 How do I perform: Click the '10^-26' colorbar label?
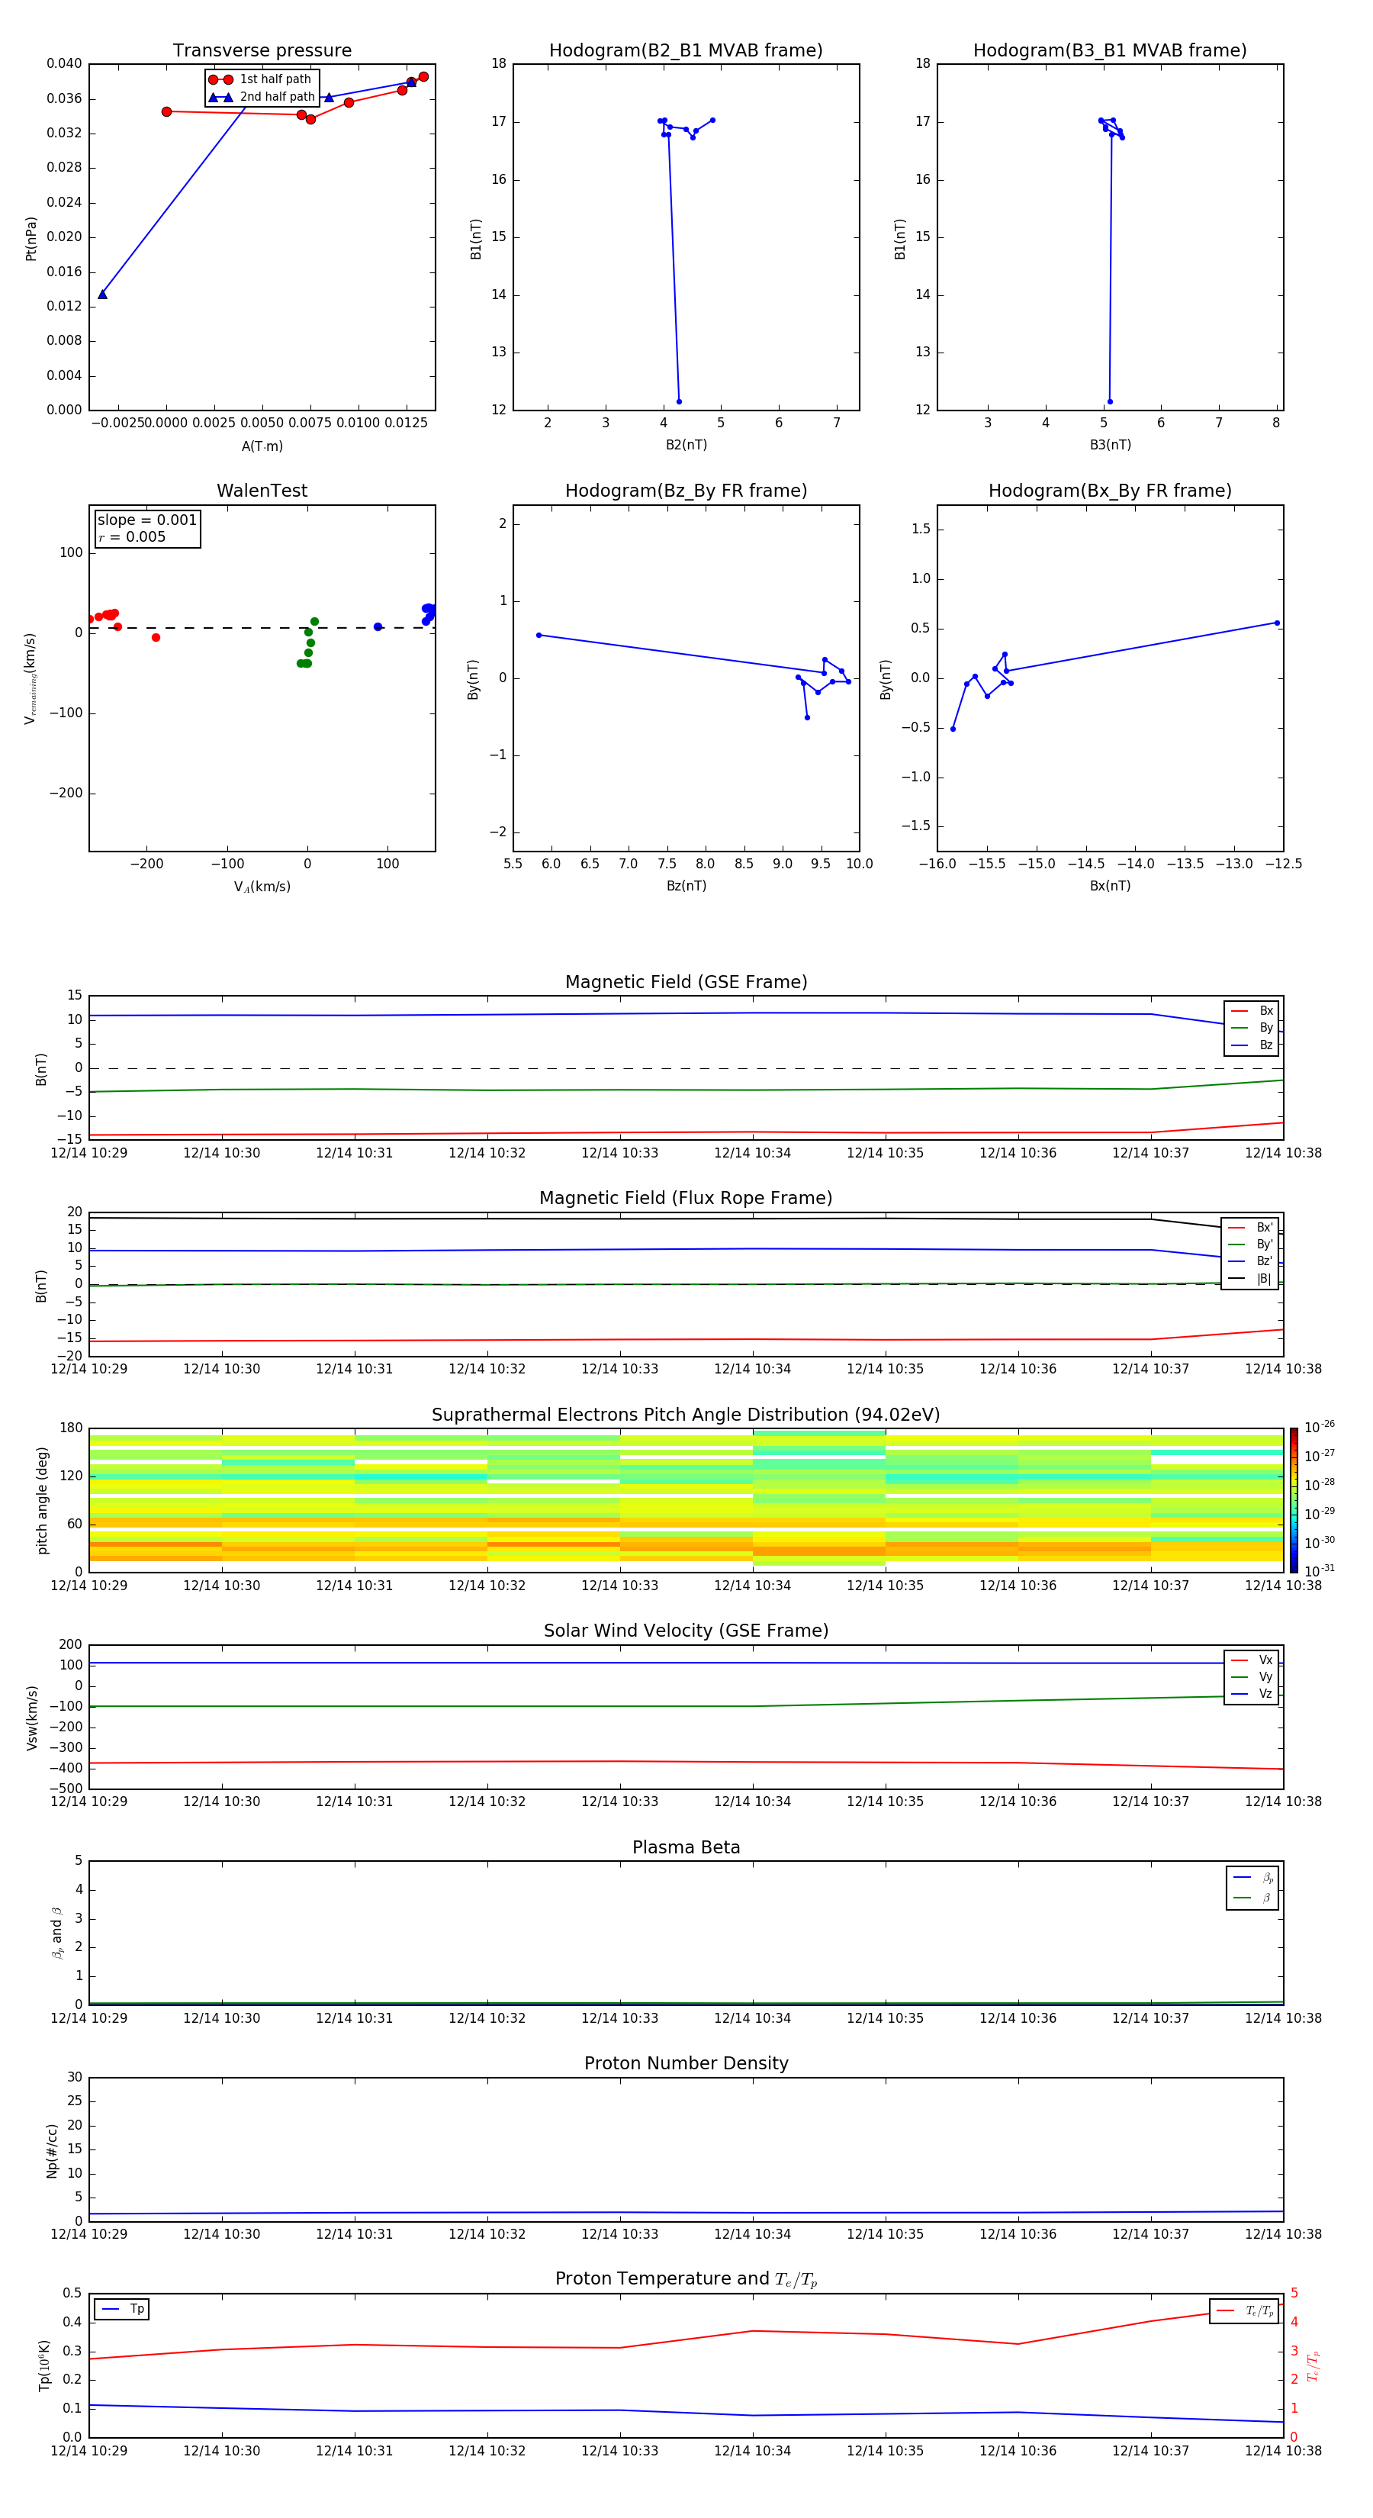1320,1427
